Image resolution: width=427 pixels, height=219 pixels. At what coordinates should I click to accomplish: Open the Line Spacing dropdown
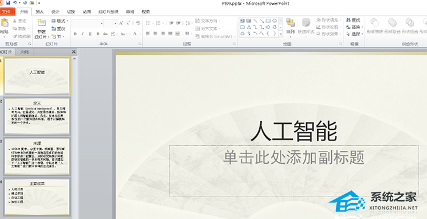click(188, 23)
